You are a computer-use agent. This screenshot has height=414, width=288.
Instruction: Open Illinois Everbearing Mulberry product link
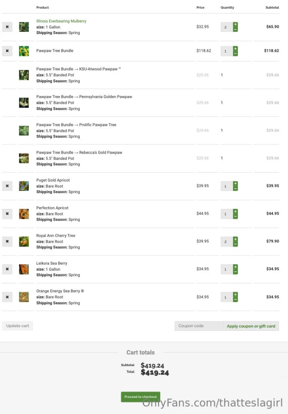coord(61,21)
